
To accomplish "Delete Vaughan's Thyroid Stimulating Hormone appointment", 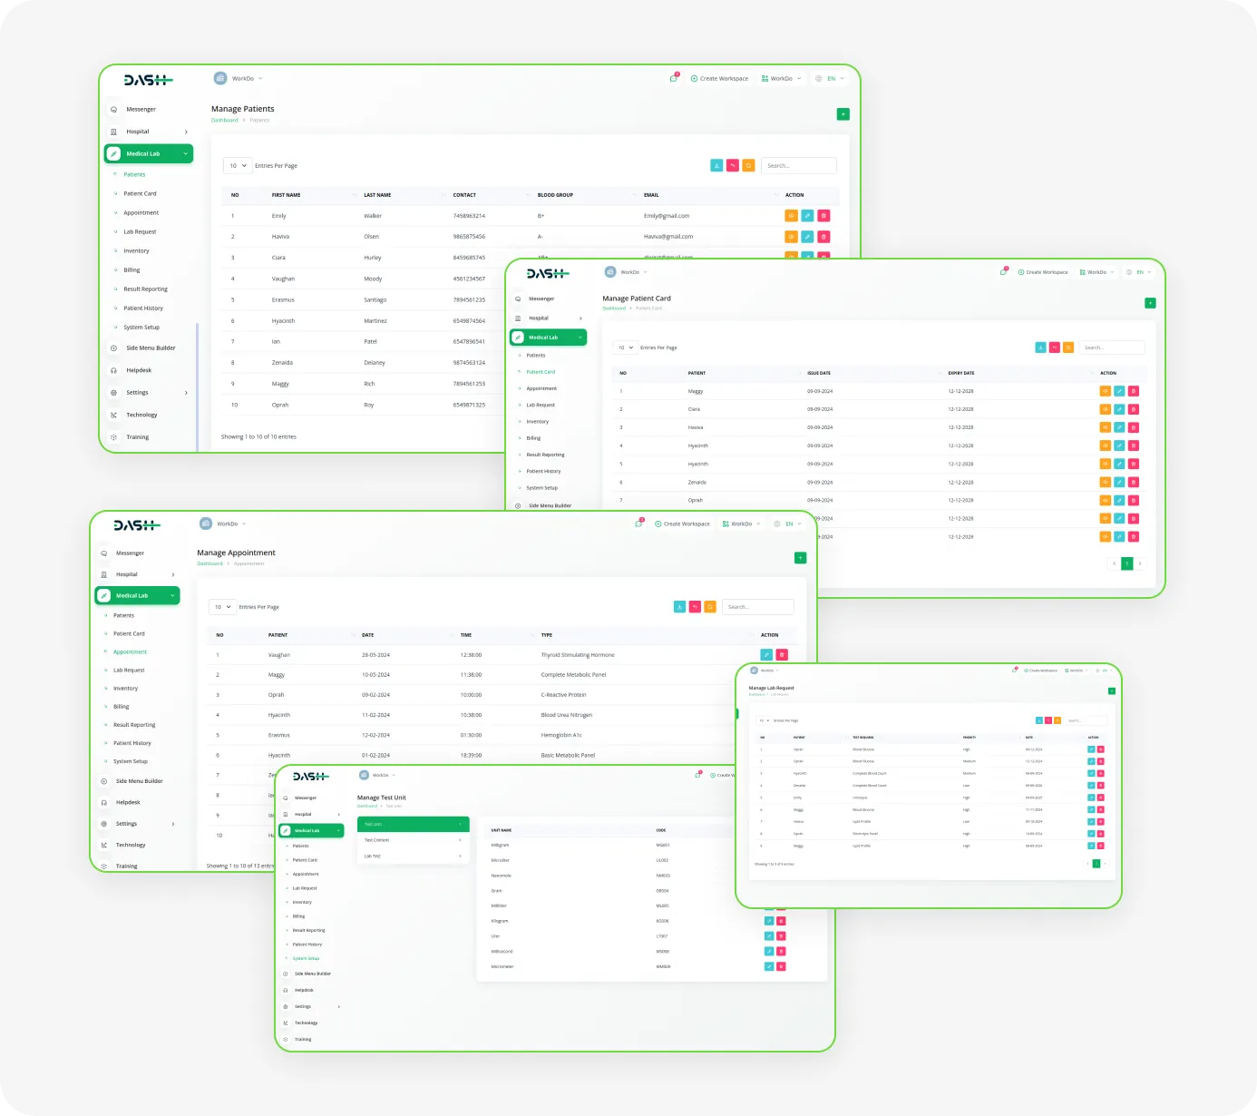I will [x=782, y=655].
